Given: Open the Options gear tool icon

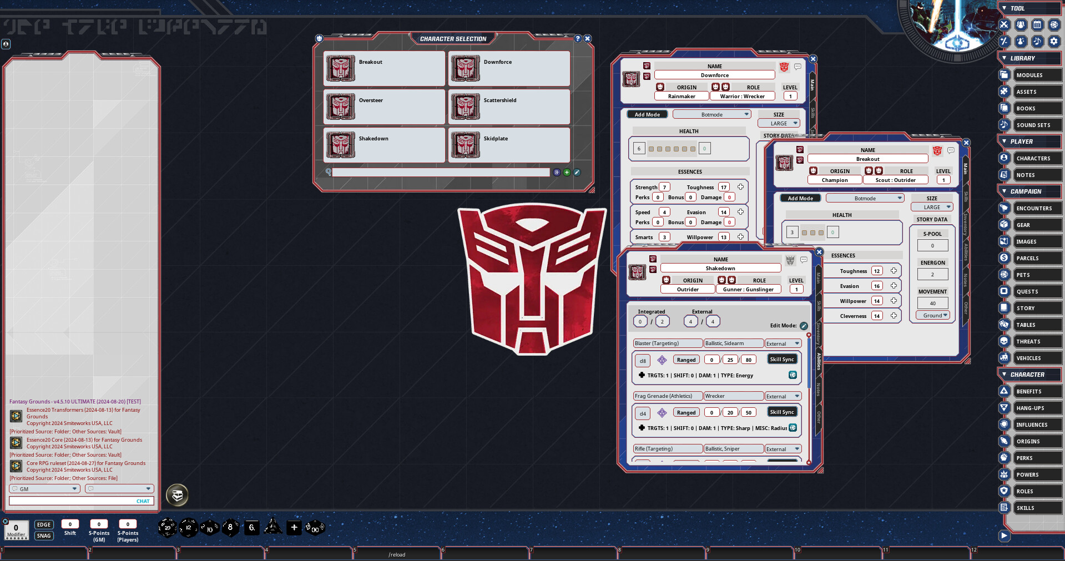Looking at the screenshot, I should pos(1054,41).
